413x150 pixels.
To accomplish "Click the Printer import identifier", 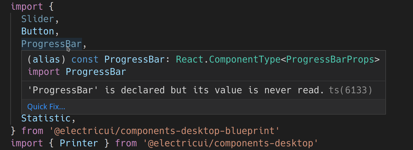I will pyautogui.click(x=79, y=143).
